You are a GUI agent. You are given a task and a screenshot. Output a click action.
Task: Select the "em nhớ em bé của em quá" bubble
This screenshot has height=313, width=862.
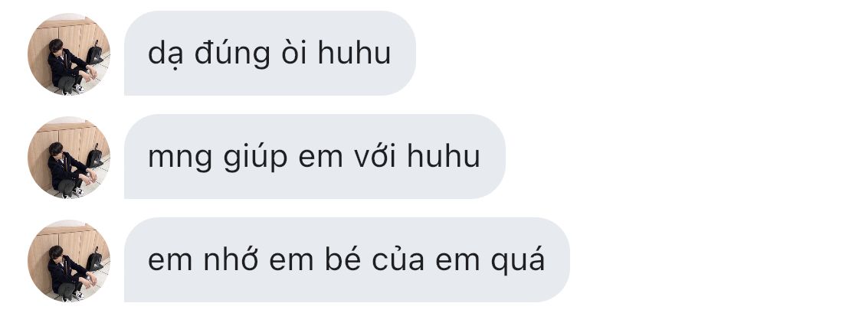point(347,259)
